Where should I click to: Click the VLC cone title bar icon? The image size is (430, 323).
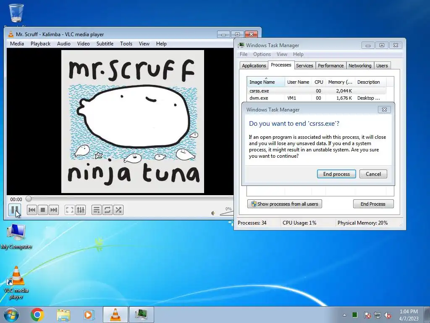coord(10,34)
